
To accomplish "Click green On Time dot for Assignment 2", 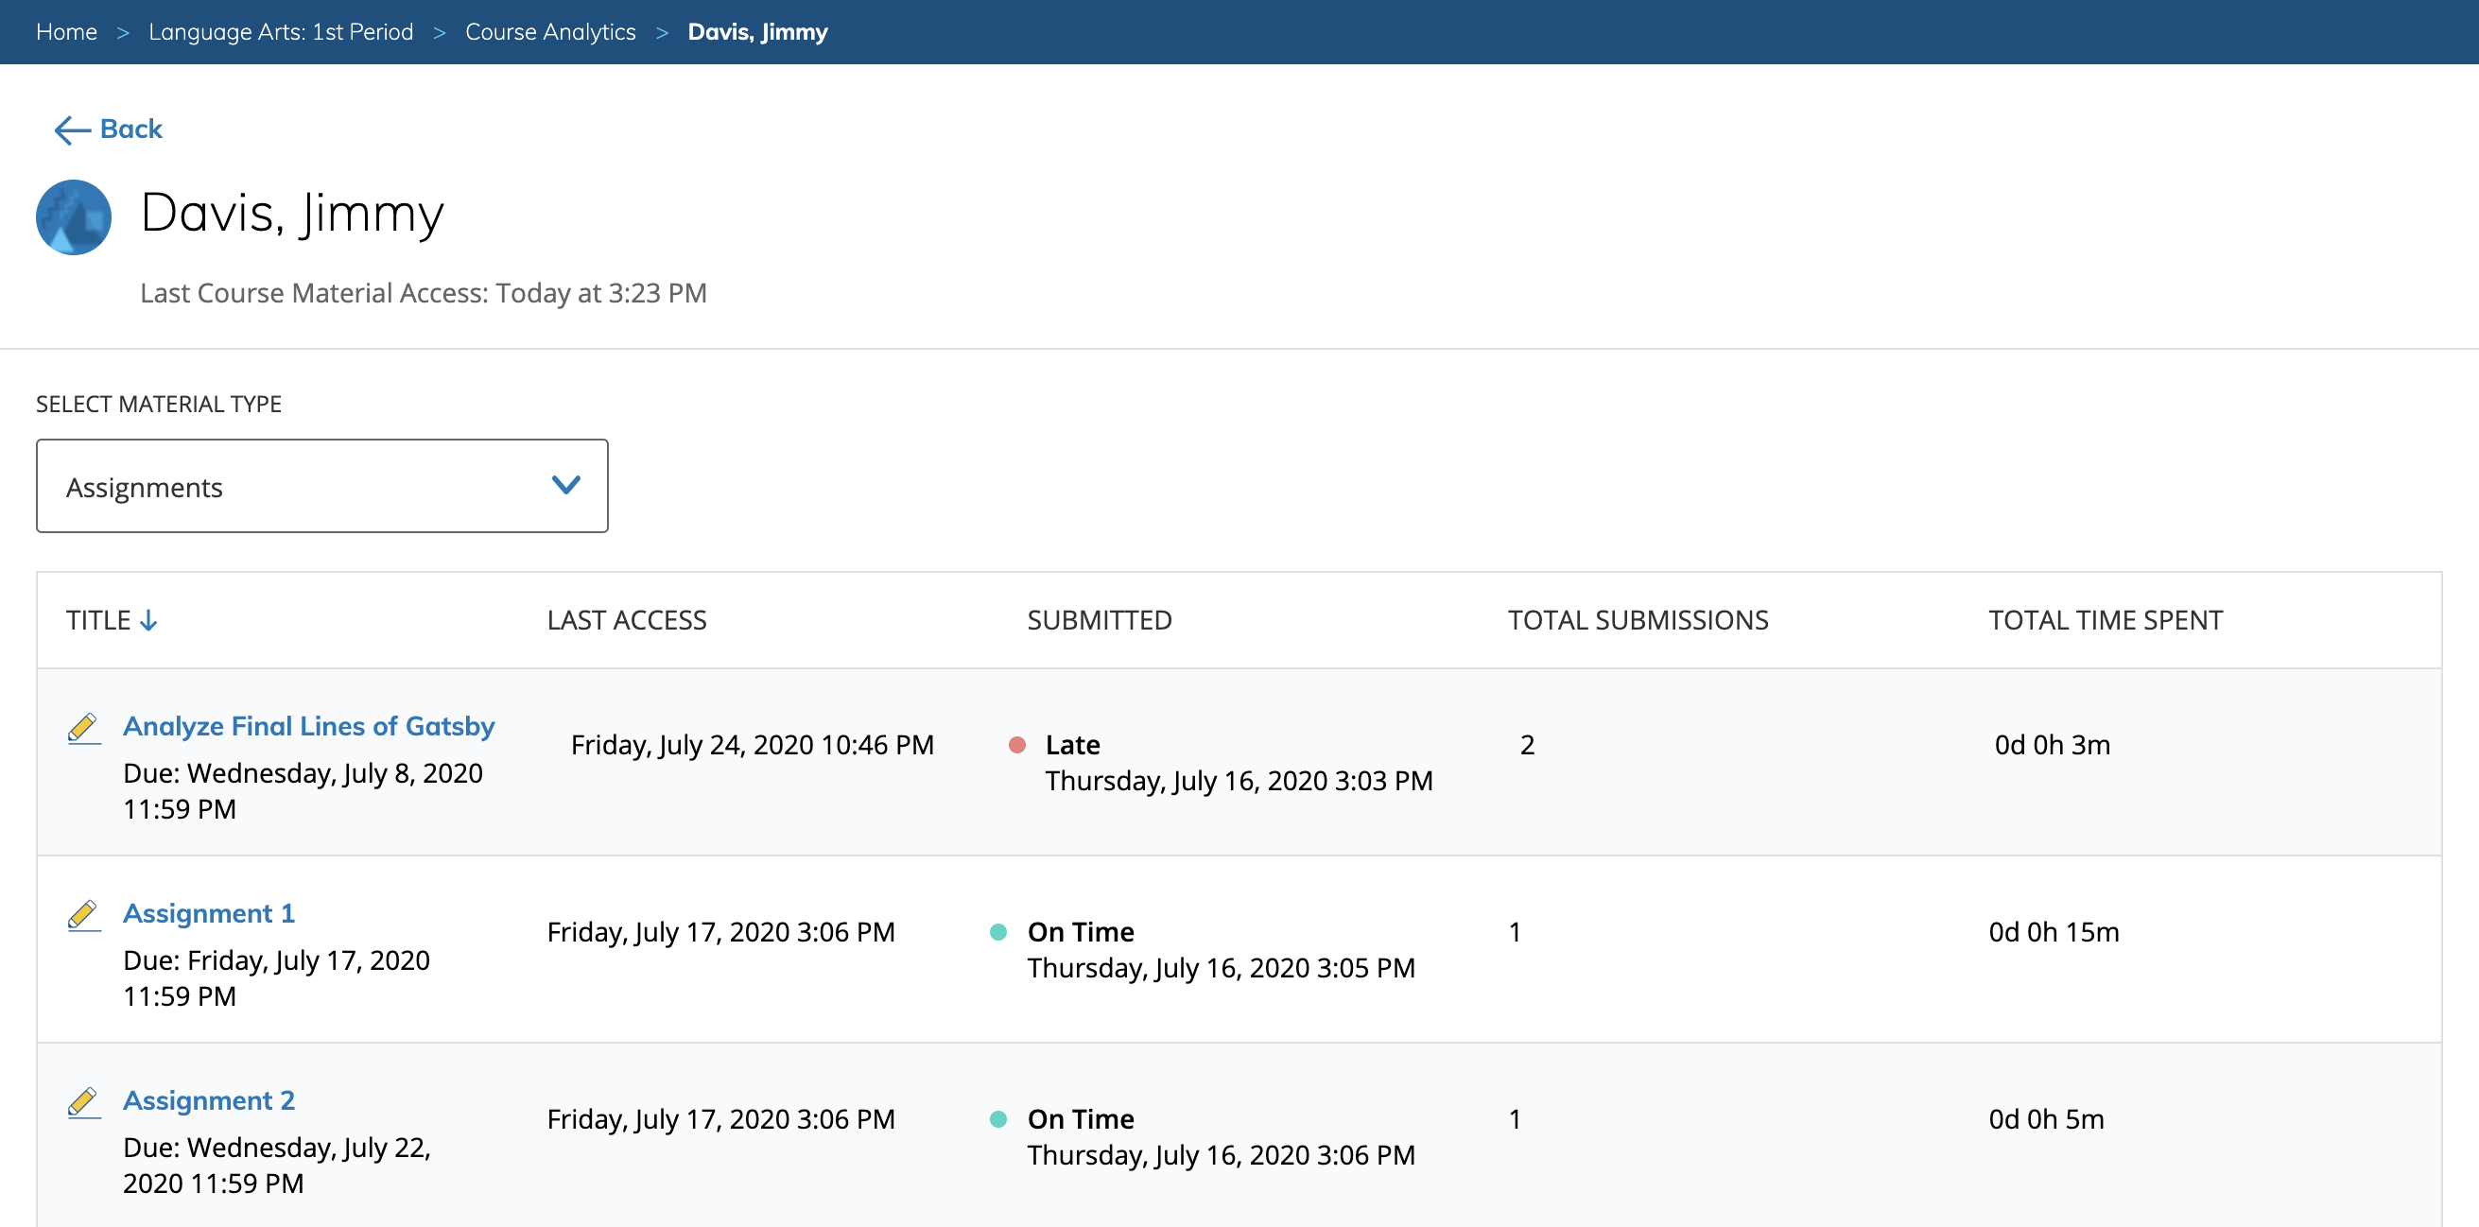I will [998, 1119].
